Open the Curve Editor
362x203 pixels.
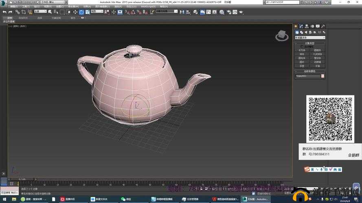pos(208,12)
